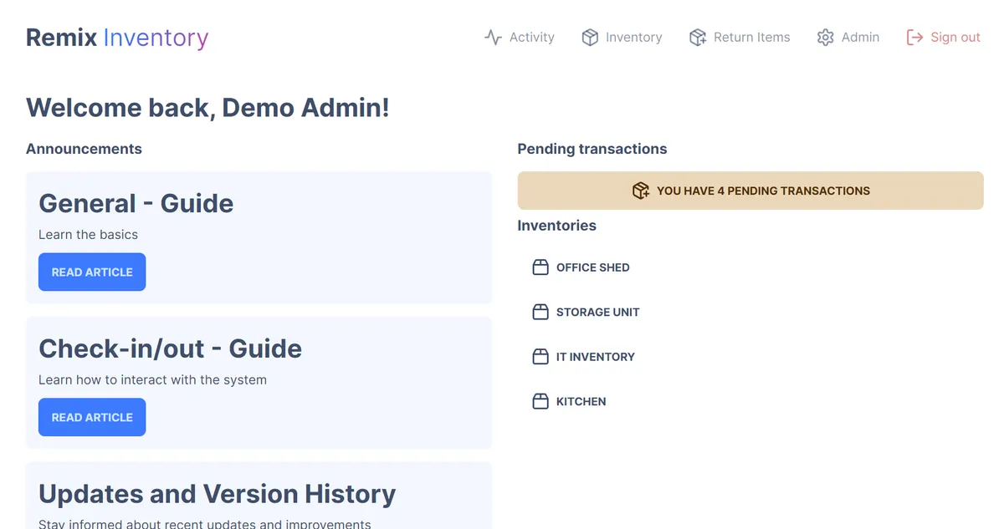Read the General Guide article

point(92,272)
